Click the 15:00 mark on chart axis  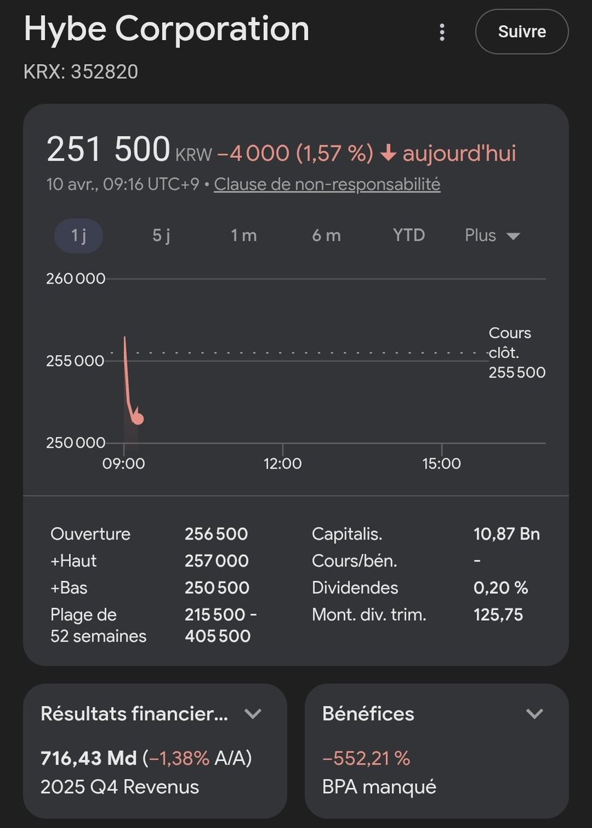[x=442, y=464]
